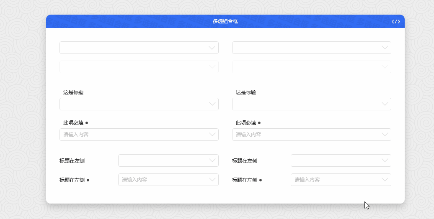Click the faded disabled combo box in right column
This screenshot has width=434, height=219.
(312, 67)
